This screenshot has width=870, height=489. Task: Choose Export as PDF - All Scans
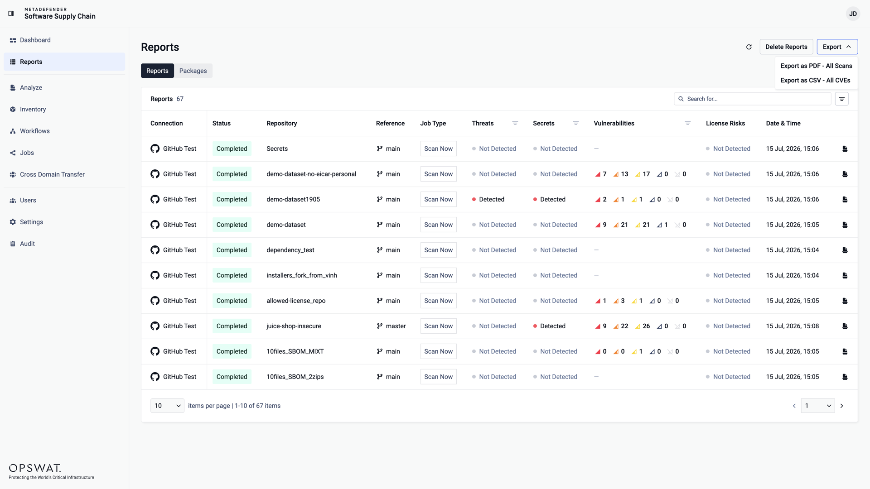tap(816, 66)
